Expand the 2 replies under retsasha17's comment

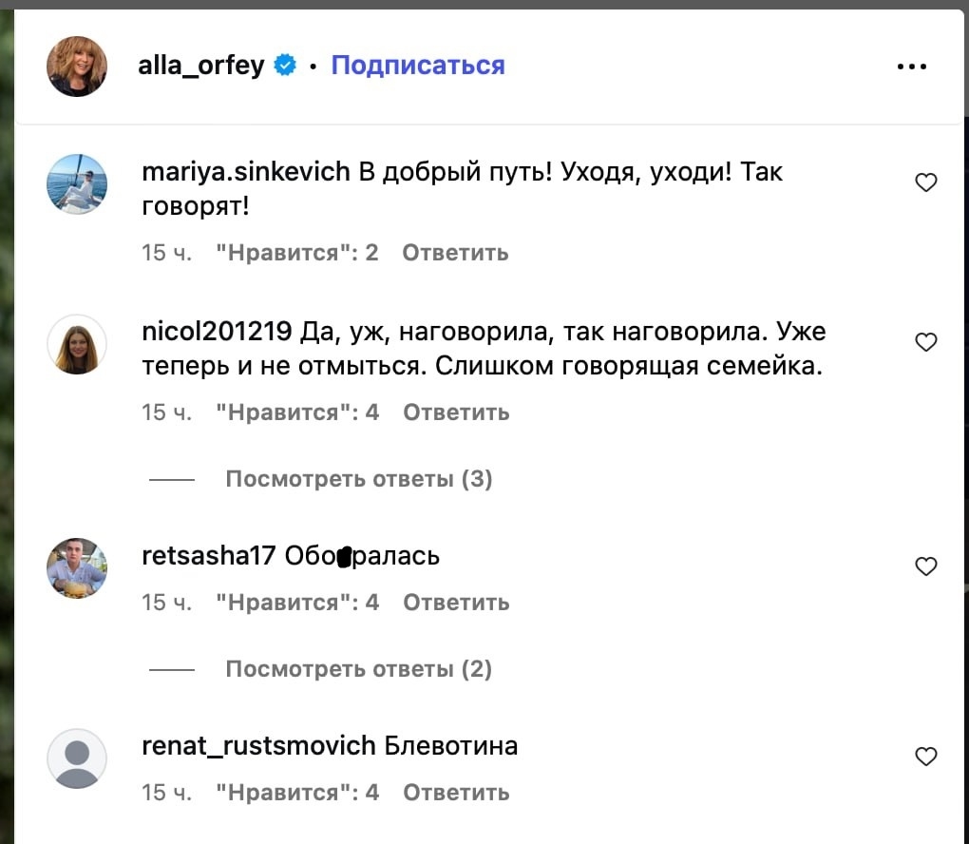pyautogui.click(x=358, y=669)
